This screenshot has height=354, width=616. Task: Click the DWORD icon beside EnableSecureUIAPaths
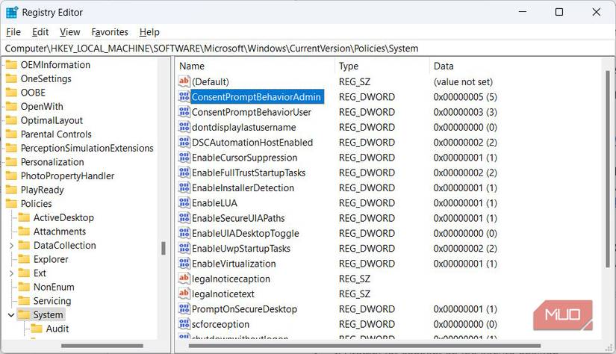point(184,218)
